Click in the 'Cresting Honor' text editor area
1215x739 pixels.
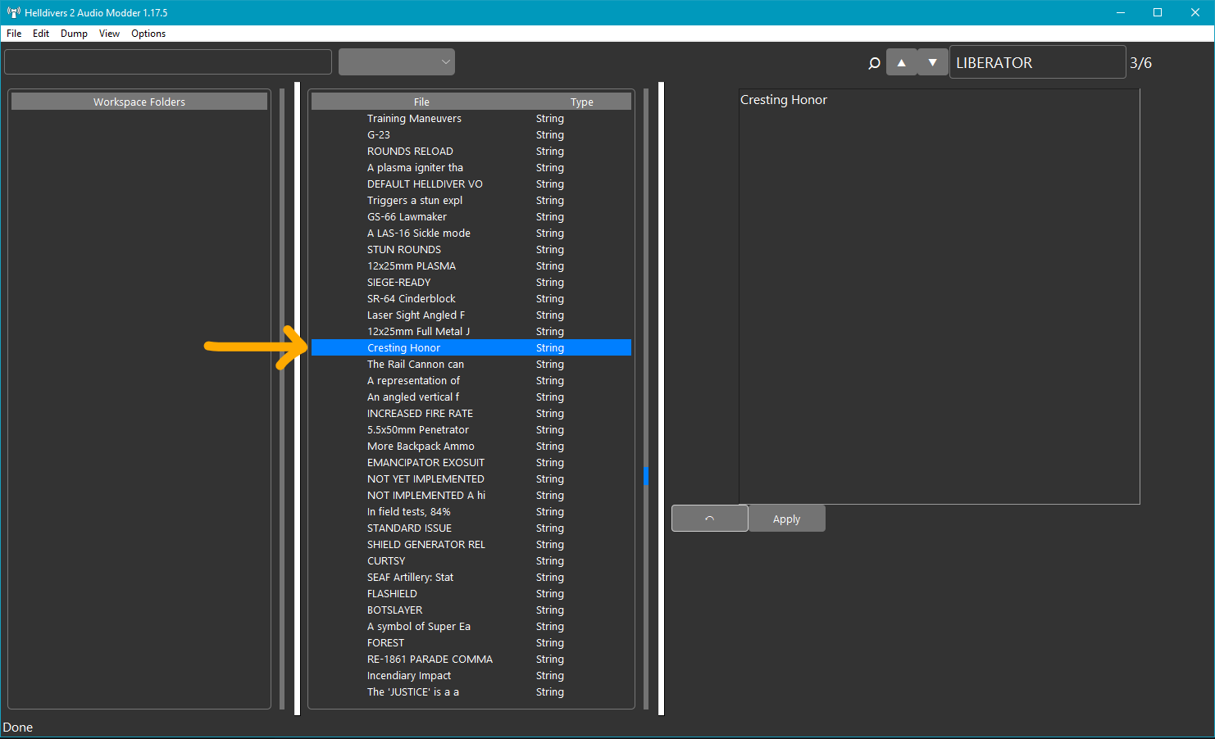click(939, 295)
